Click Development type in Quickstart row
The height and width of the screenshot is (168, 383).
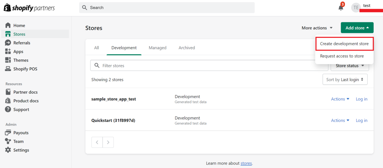pyautogui.click(x=187, y=118)
